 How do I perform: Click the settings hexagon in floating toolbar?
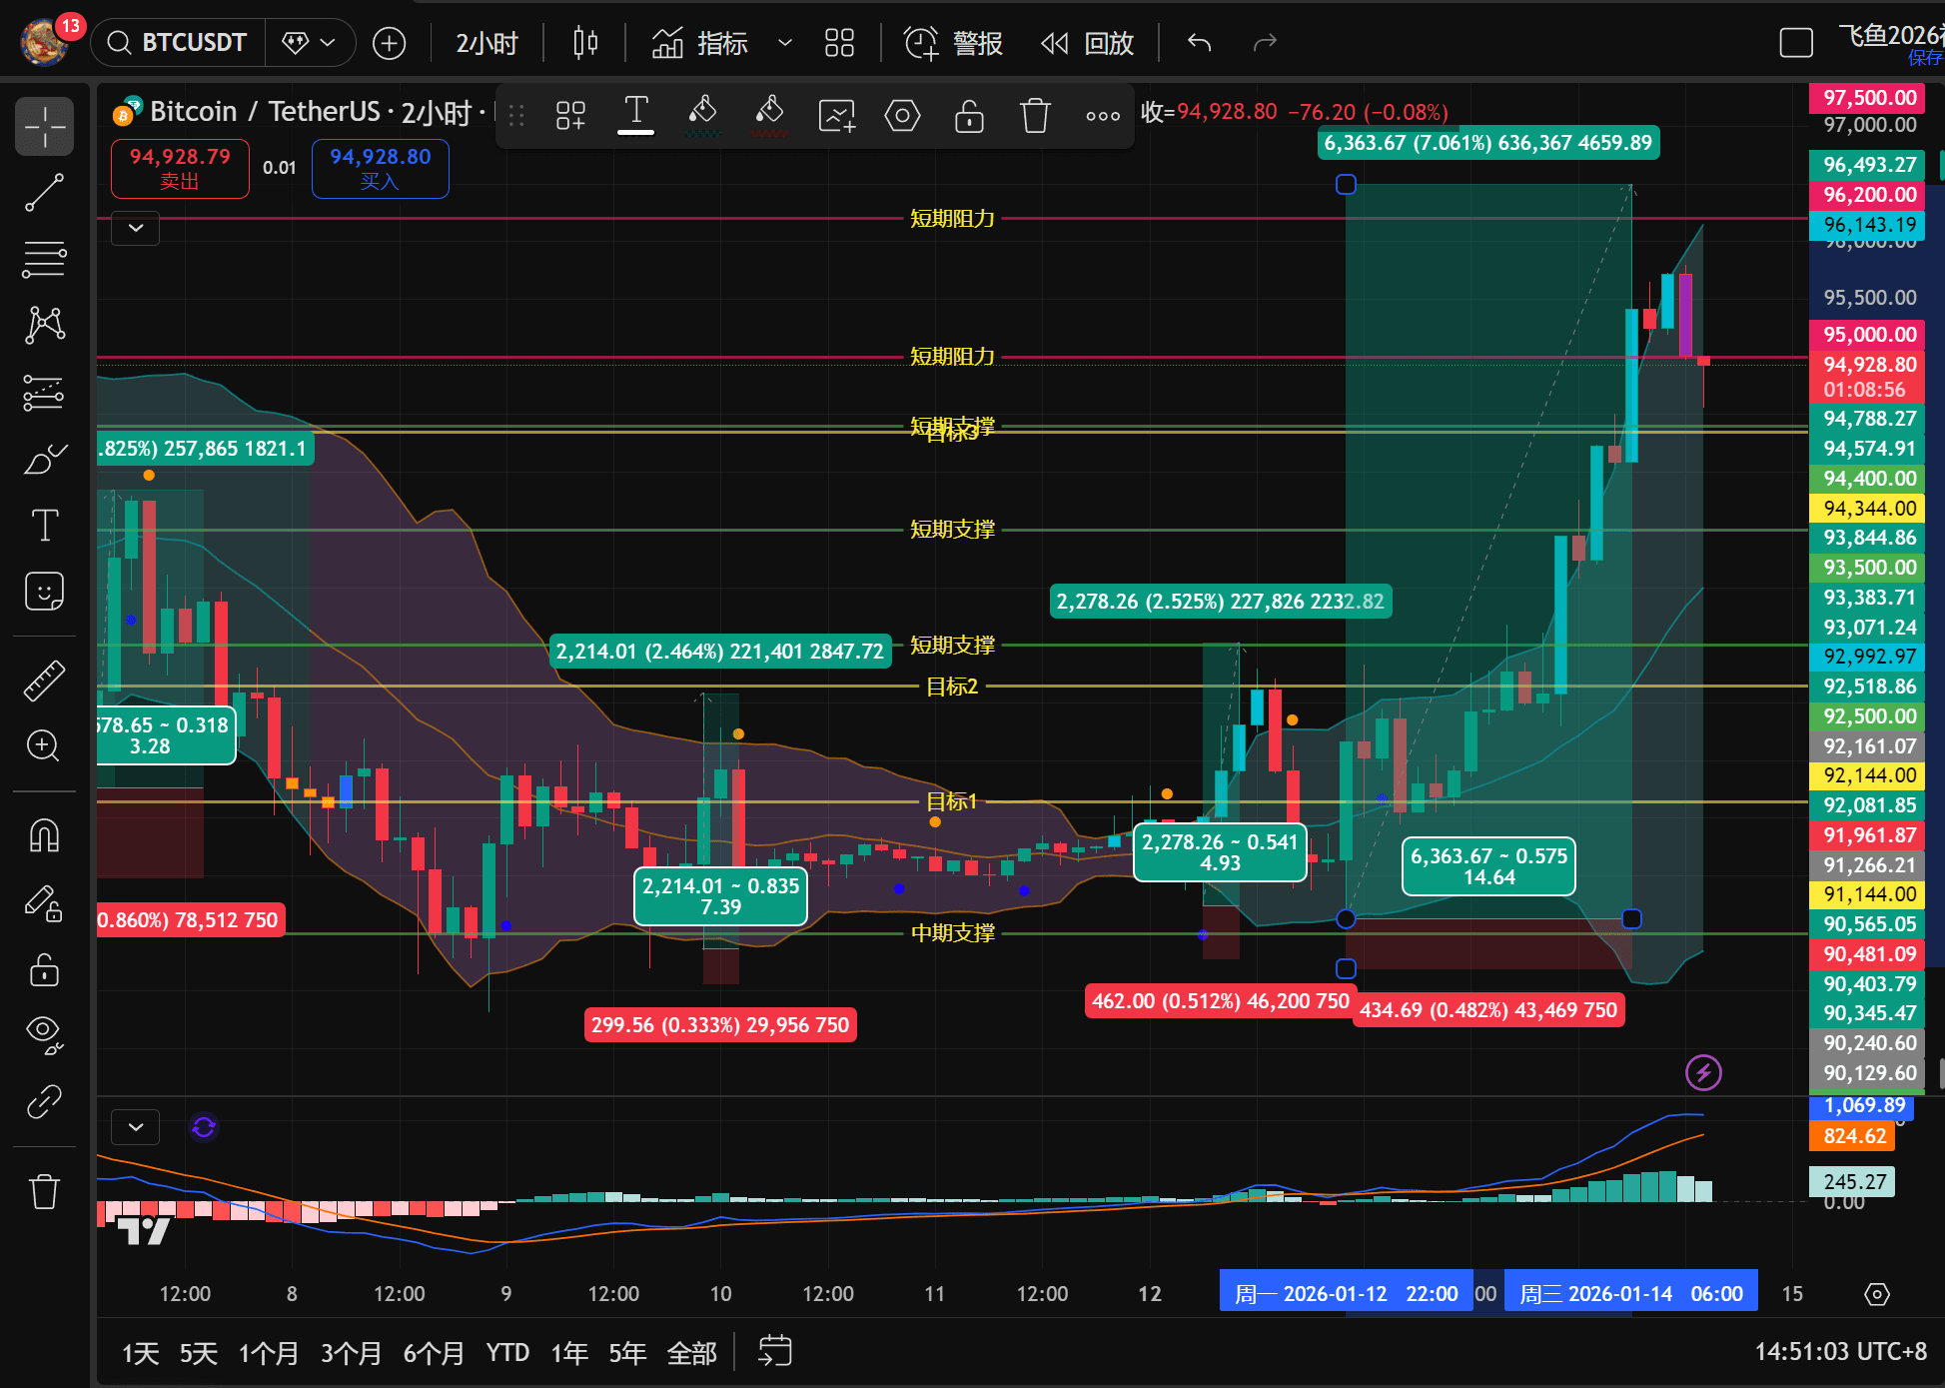(902, 116)
